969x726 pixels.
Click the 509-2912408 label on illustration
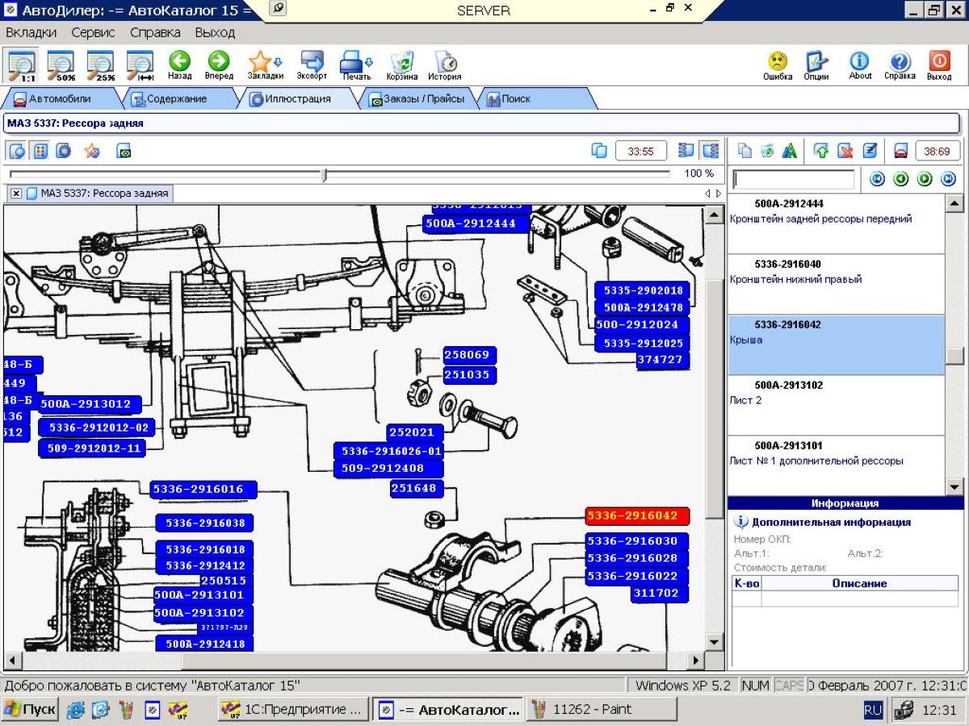point(389,469)
